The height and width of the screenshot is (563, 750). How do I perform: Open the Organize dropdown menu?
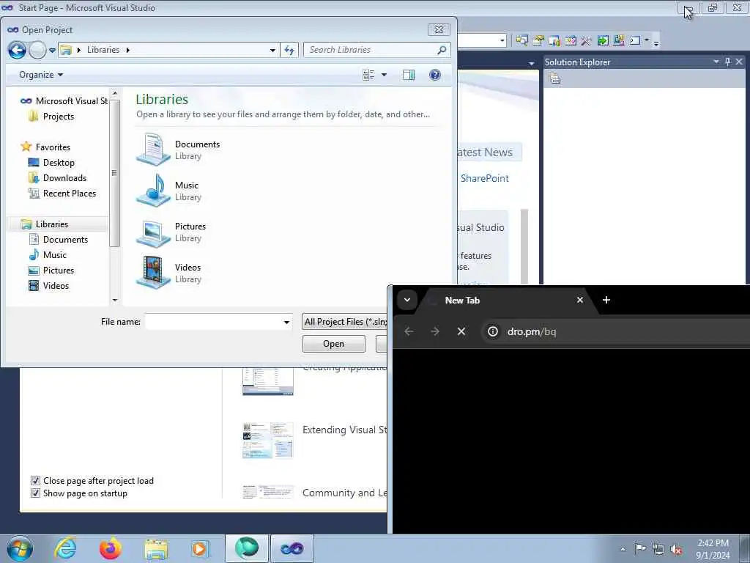[41, 75]
